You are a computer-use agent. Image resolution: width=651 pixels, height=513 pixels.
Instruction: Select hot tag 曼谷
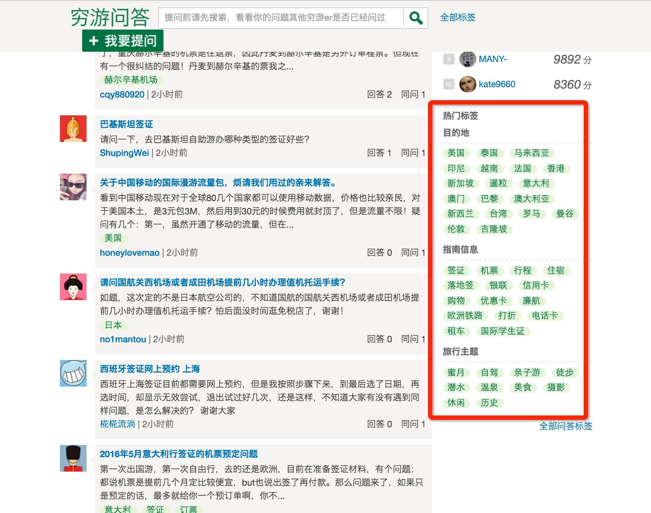tap(565, 214)
